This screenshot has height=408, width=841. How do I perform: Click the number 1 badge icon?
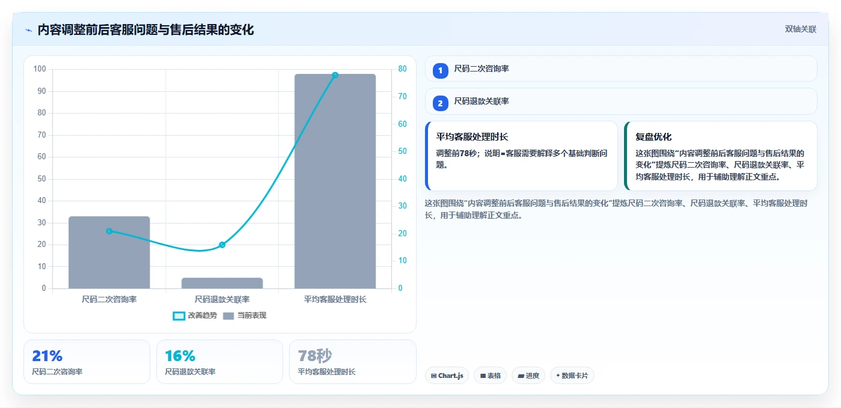click(440, 70)
